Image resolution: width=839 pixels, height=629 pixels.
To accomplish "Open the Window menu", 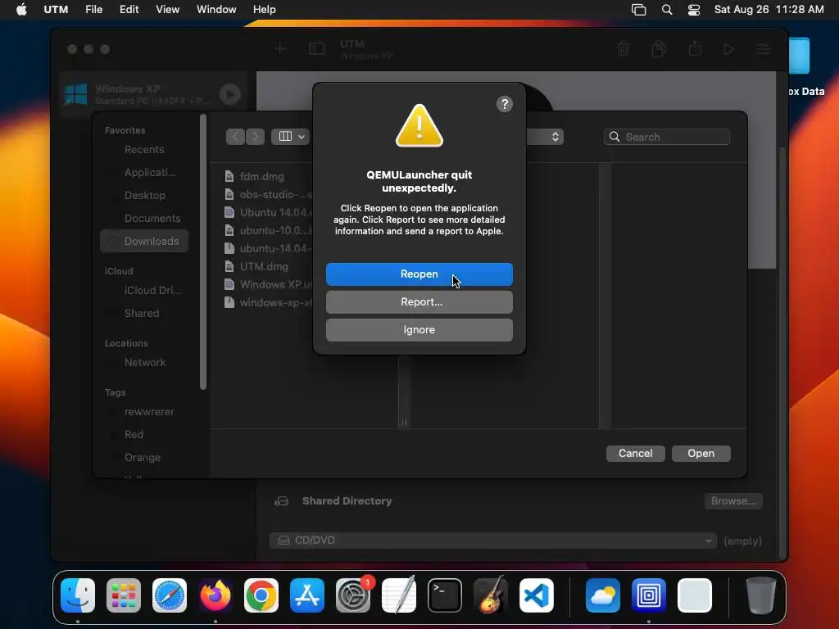I will coord(216,9).
